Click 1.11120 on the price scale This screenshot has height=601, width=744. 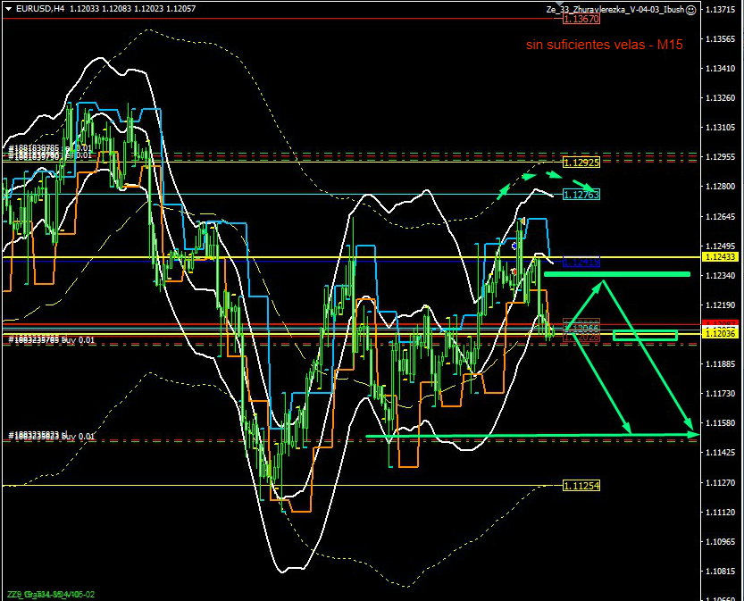click(720, 513)
